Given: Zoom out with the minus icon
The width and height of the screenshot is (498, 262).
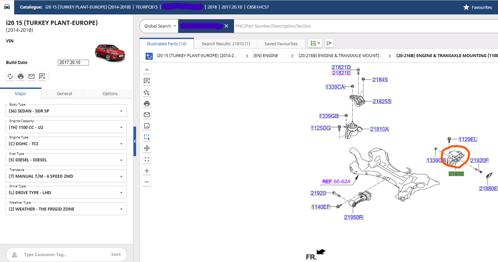Looking at the screenshot, I should [x=146, y=182].
